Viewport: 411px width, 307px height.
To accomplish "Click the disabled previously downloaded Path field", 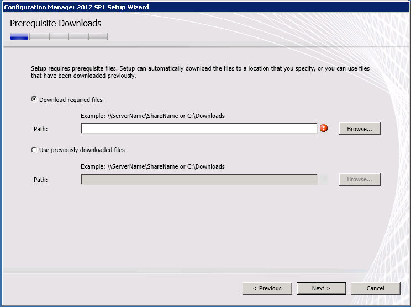I will point(199,179).
